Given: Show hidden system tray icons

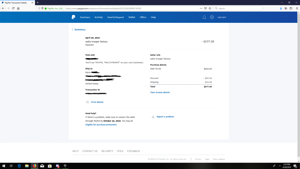Looking at the screenshot, I should point(280,166).
